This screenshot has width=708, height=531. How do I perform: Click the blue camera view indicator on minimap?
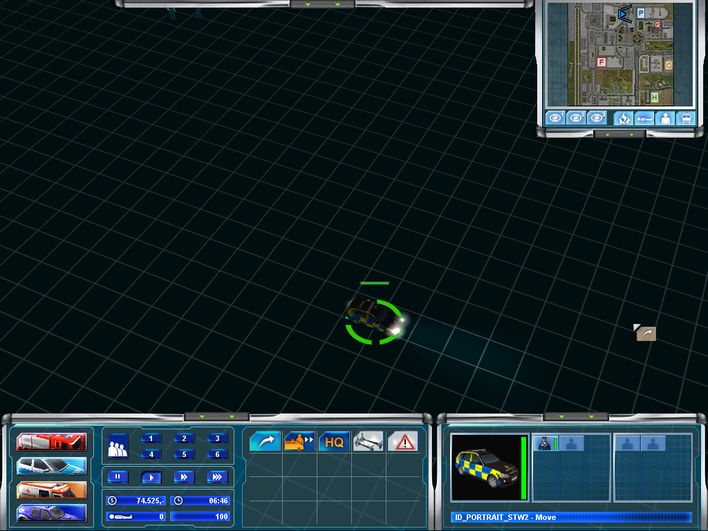625,15
